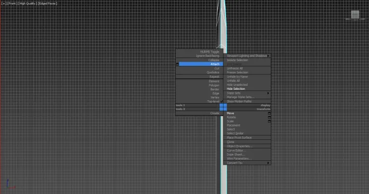Select Hide Selection in display quad
The image size is (369, 194).
pos(236,89)
